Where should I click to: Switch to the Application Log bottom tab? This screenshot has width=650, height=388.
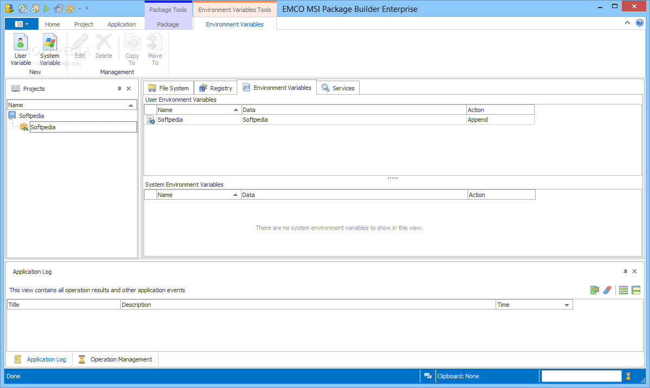40,359
